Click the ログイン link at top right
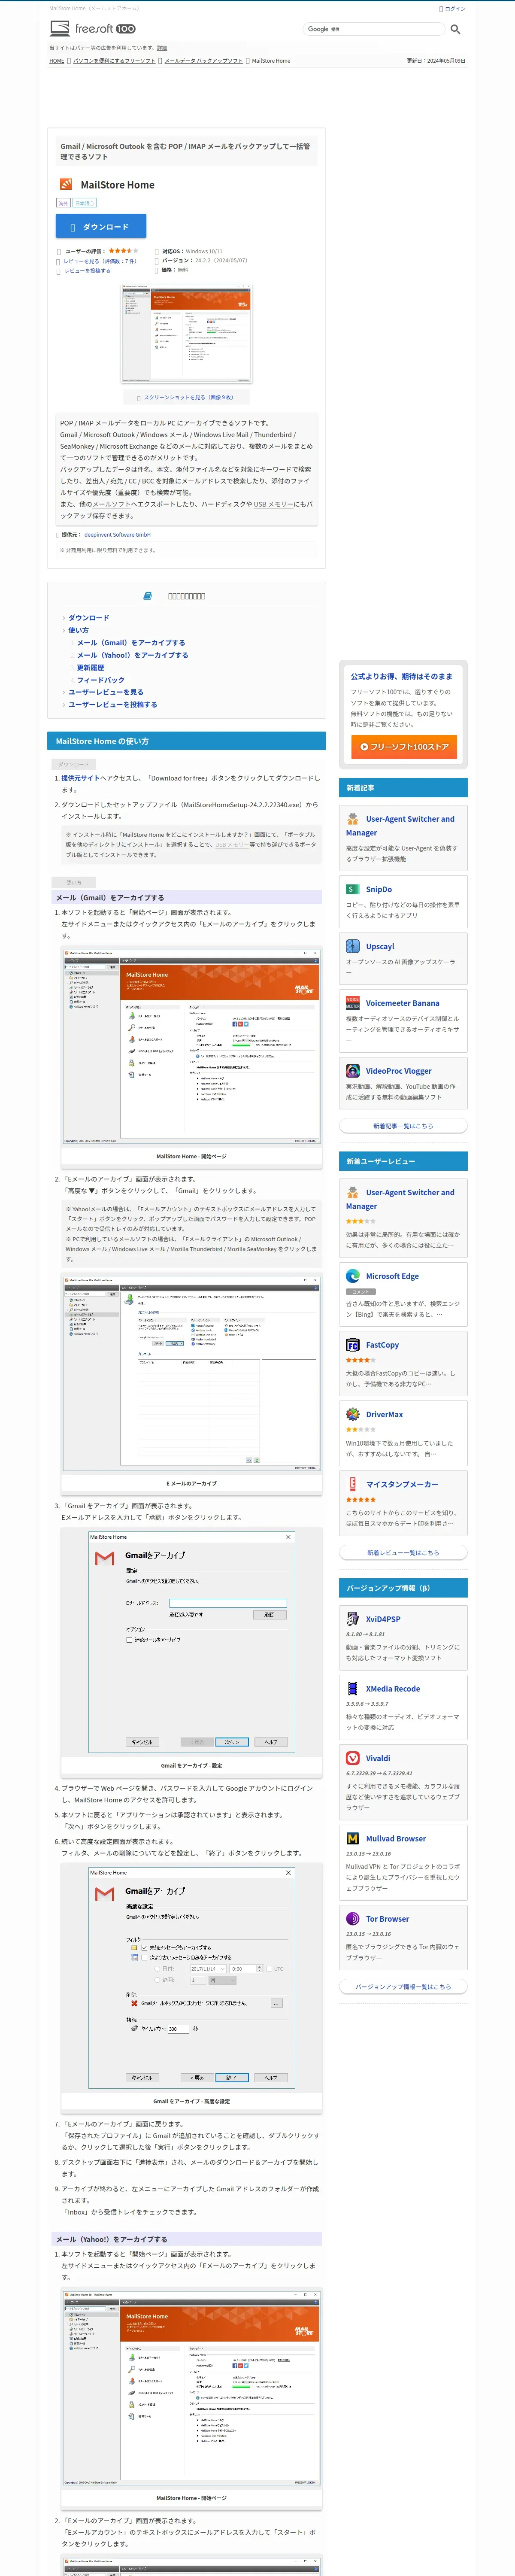515x2576 pixels. click(455, 8)
